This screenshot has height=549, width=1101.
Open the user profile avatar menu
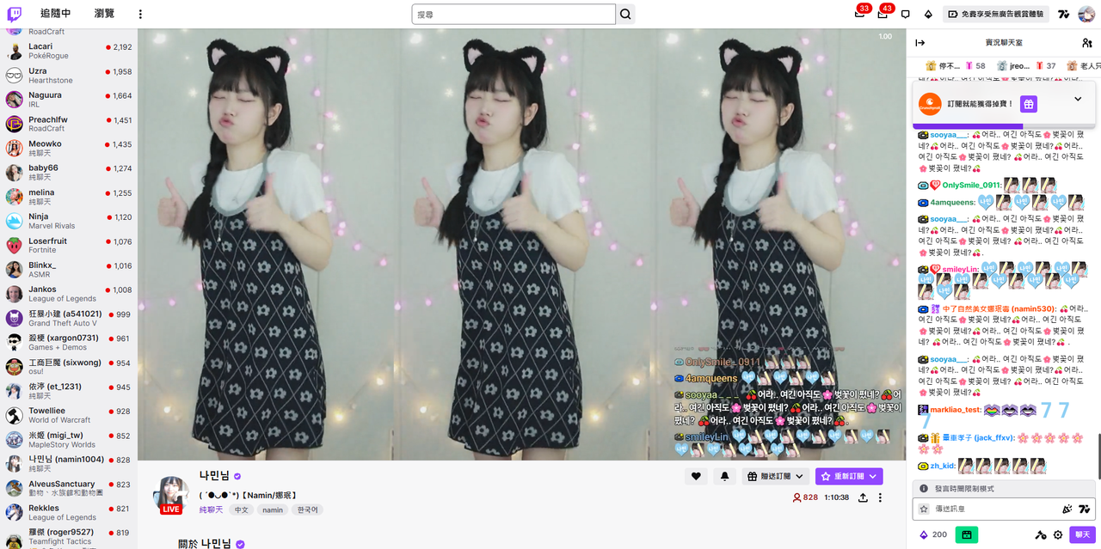[x=1087, y=14]
